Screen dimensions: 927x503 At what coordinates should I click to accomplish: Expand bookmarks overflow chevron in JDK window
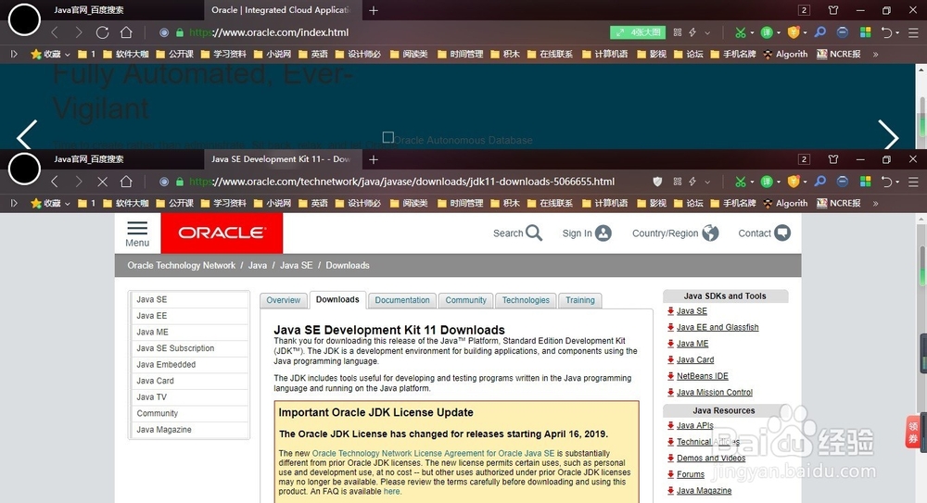(x=876, y=203)
